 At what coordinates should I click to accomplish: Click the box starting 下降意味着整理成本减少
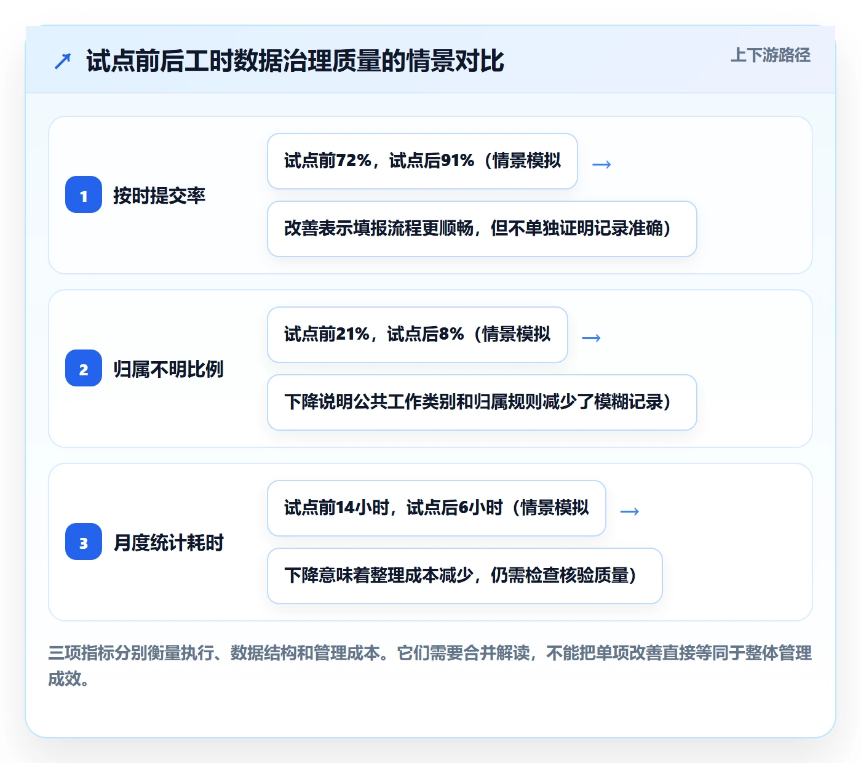(465, 576)
